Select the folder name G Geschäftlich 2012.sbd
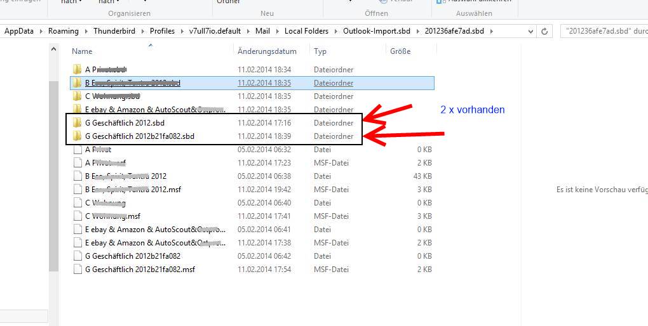 [125, 122]
